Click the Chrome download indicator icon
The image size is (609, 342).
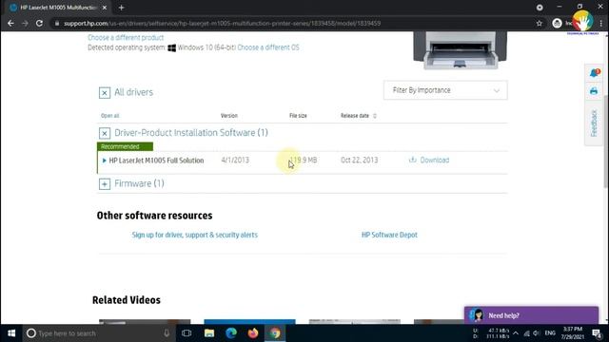(540, 8)
